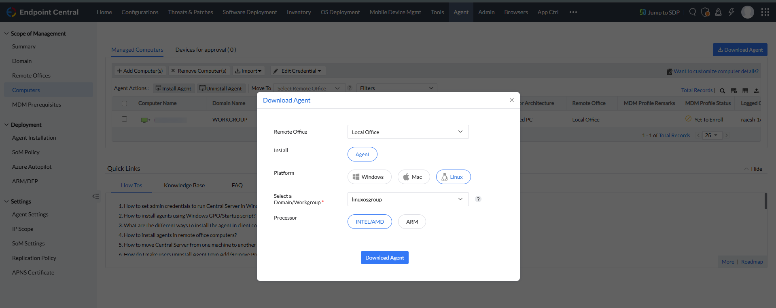The image size is (776, 308).
Task: Open the Select Remote Office dropdown
Action: pyautogui.click(x=309, y=88)
